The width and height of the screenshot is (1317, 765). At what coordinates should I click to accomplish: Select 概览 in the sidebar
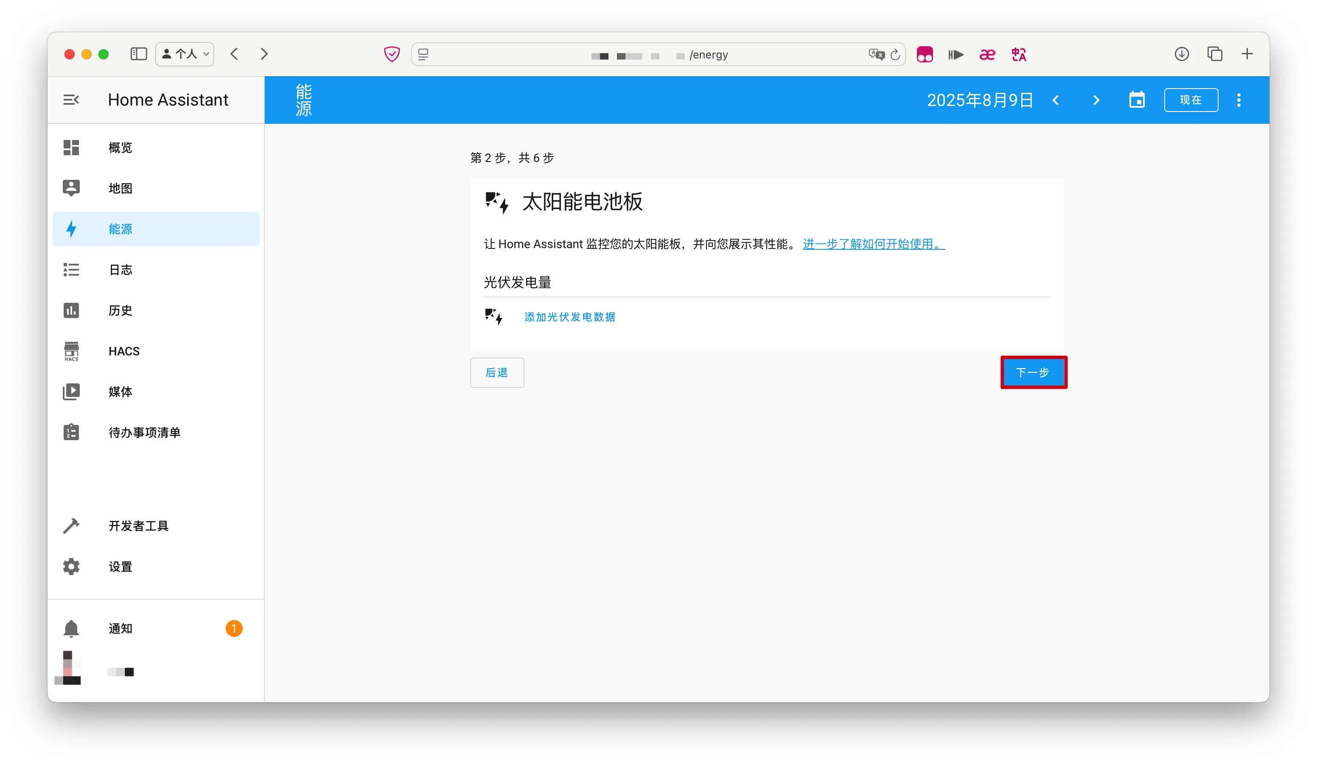(120, 148)
